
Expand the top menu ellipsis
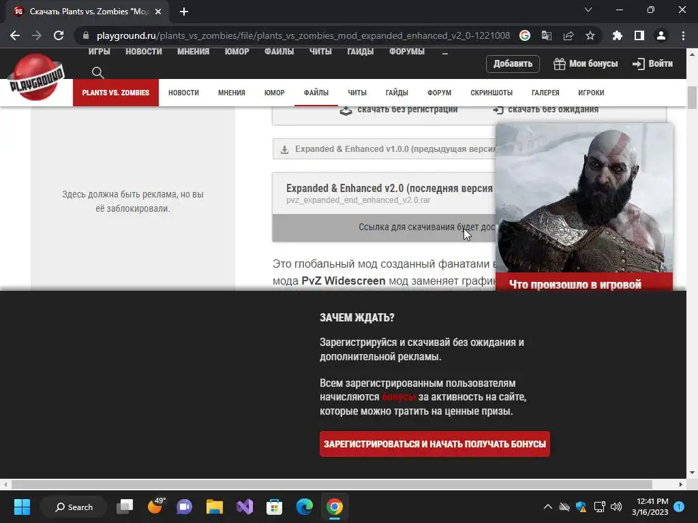coord(444,52)
